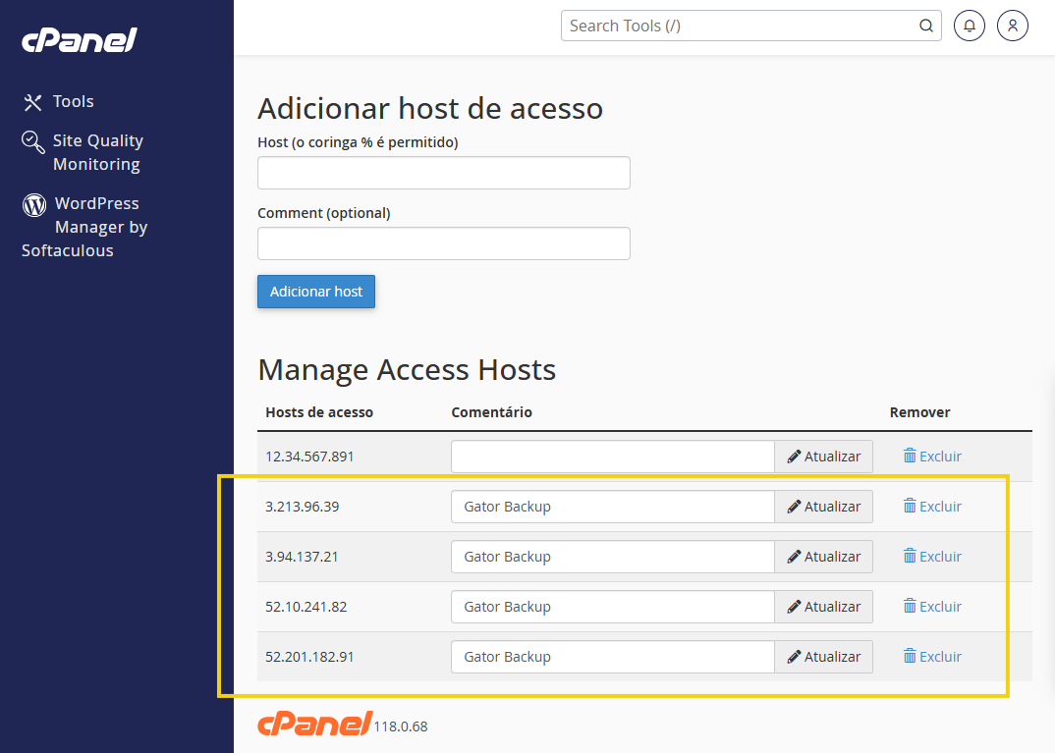The image size is (1055, 753).
Task: Click Atualizar for host 12.34.567.891
Action: coord(823,457)
